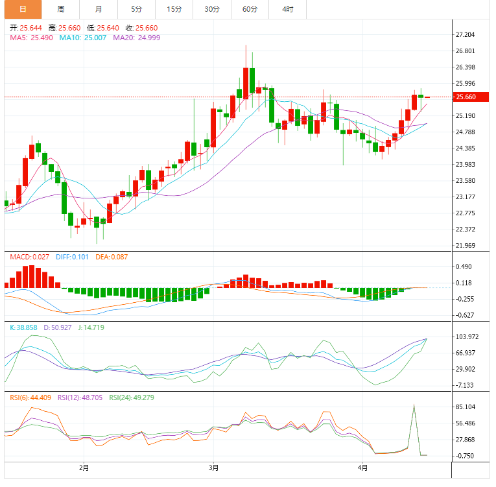Switch to the 月 monthly tab
Screen dimensions: 496x487
(x=99, y=9)
